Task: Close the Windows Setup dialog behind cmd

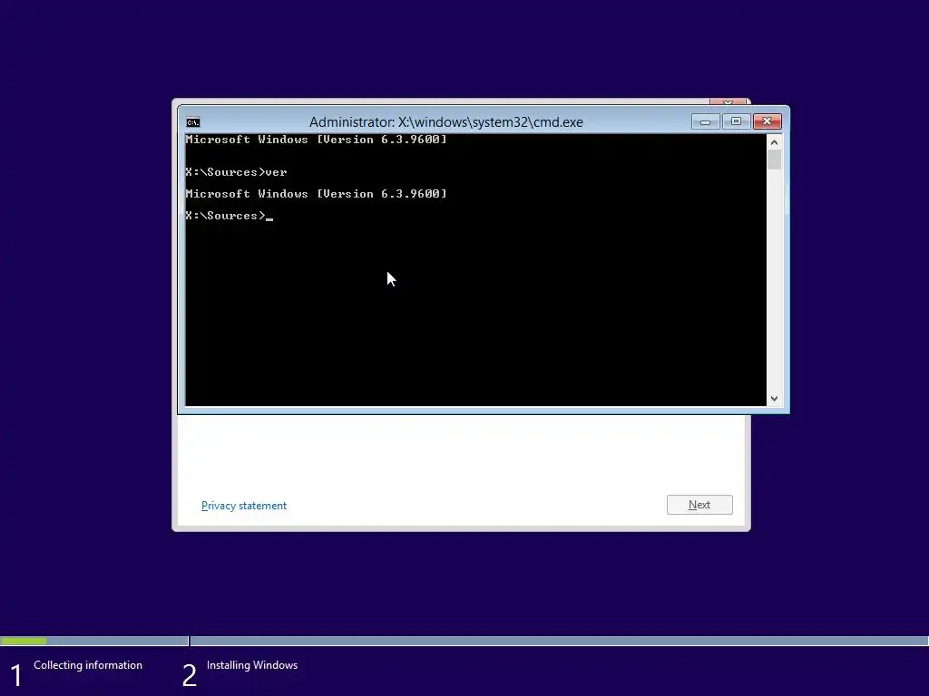Action: click(x=729, y=102)
